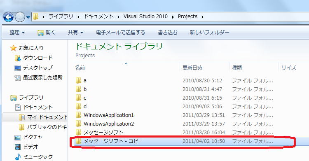The width and height of the screenshot is (309, 161).
Task: Expand the arrow after Projects in breadcrumb
Action: click(x=203, y=17)
